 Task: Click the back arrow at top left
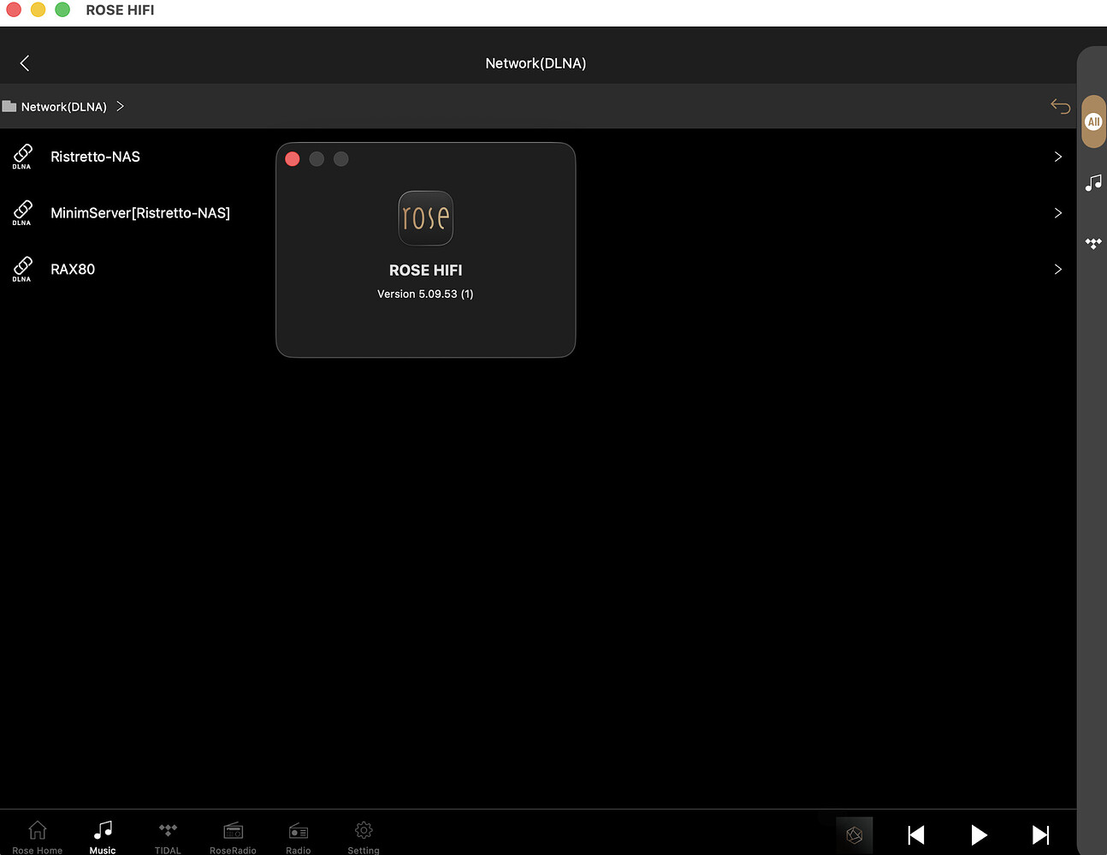24,62
